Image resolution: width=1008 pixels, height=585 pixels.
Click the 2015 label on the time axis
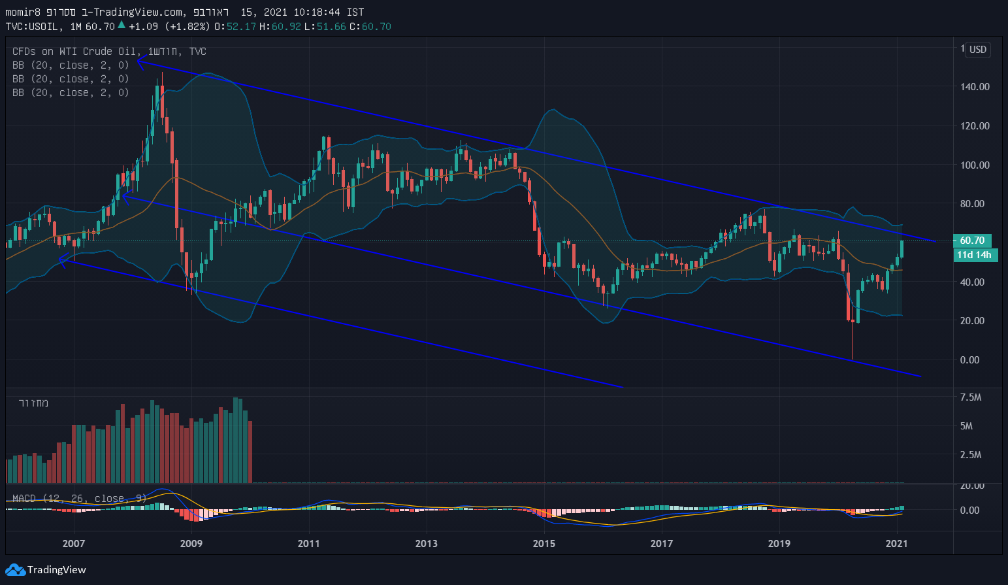point(544,544)
